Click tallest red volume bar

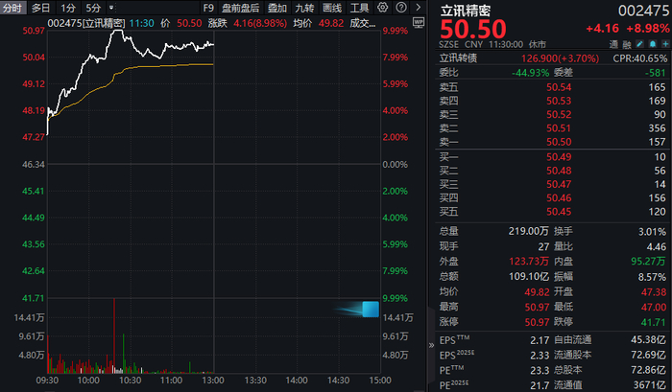pos(114,335)
